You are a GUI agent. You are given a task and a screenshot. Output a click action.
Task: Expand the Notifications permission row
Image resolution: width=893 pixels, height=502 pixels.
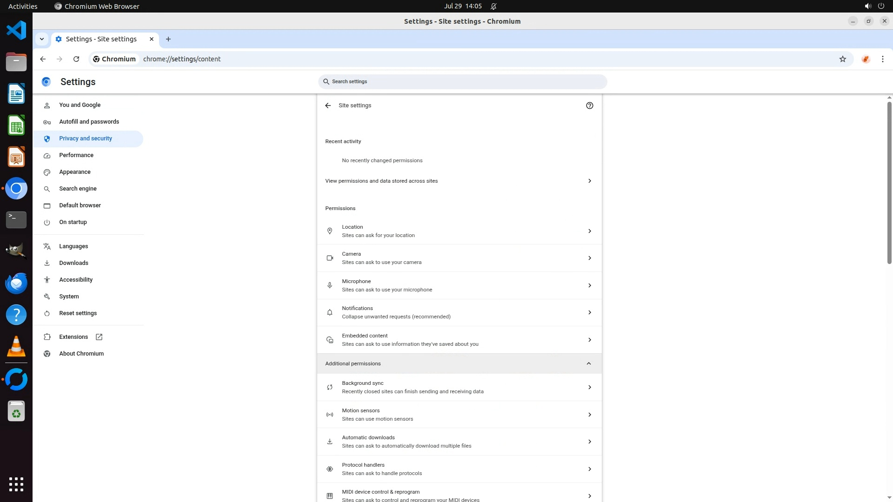pos(459,312)
